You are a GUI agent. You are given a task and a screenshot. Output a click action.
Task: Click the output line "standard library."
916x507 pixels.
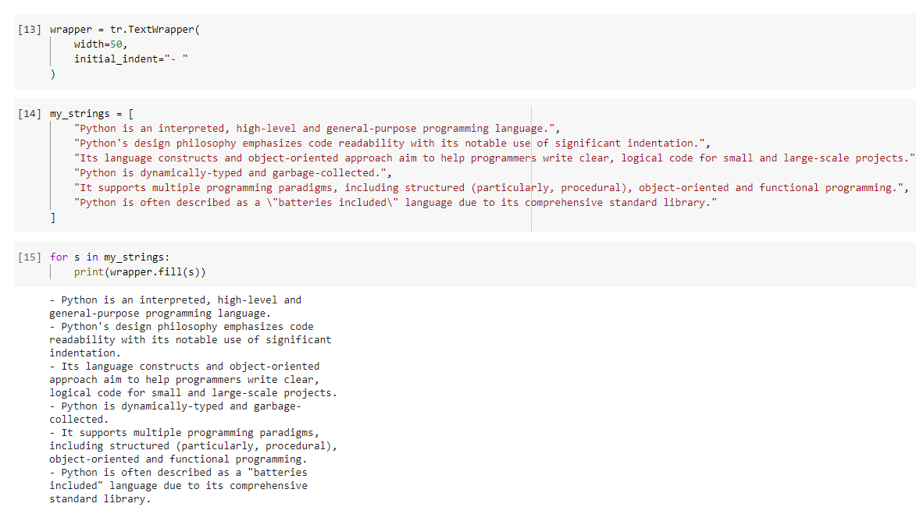100,499
